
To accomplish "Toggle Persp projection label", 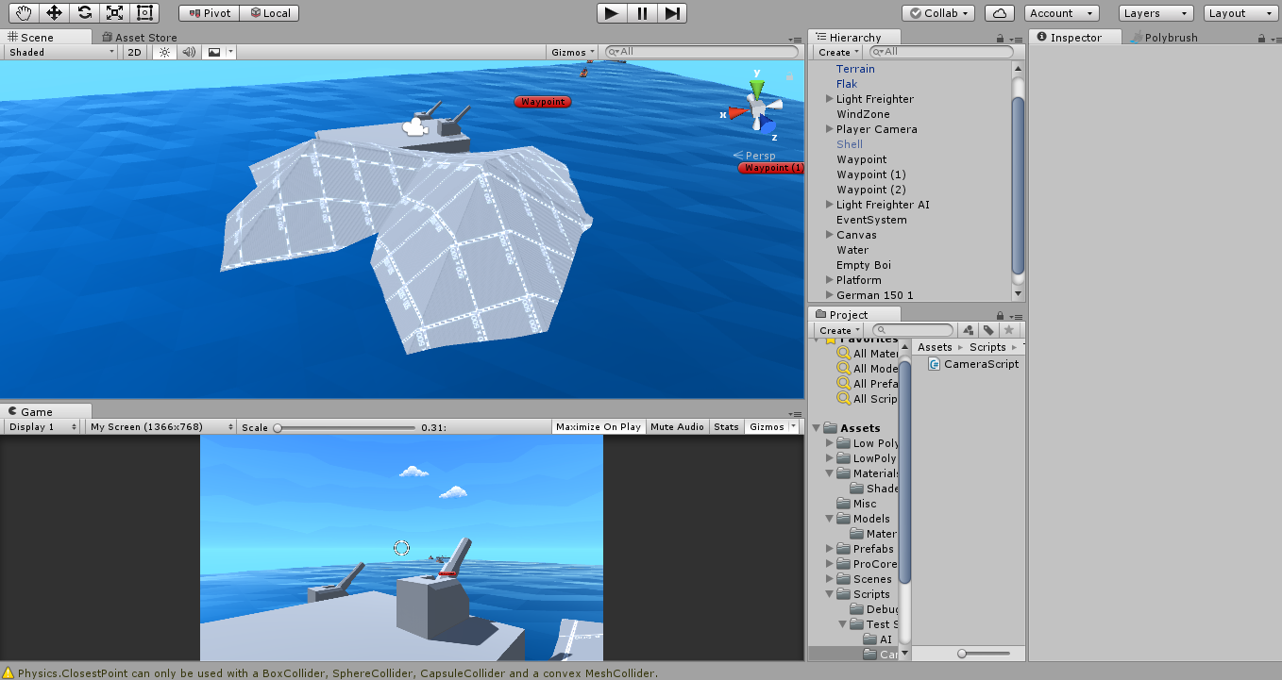I will 753,156.
